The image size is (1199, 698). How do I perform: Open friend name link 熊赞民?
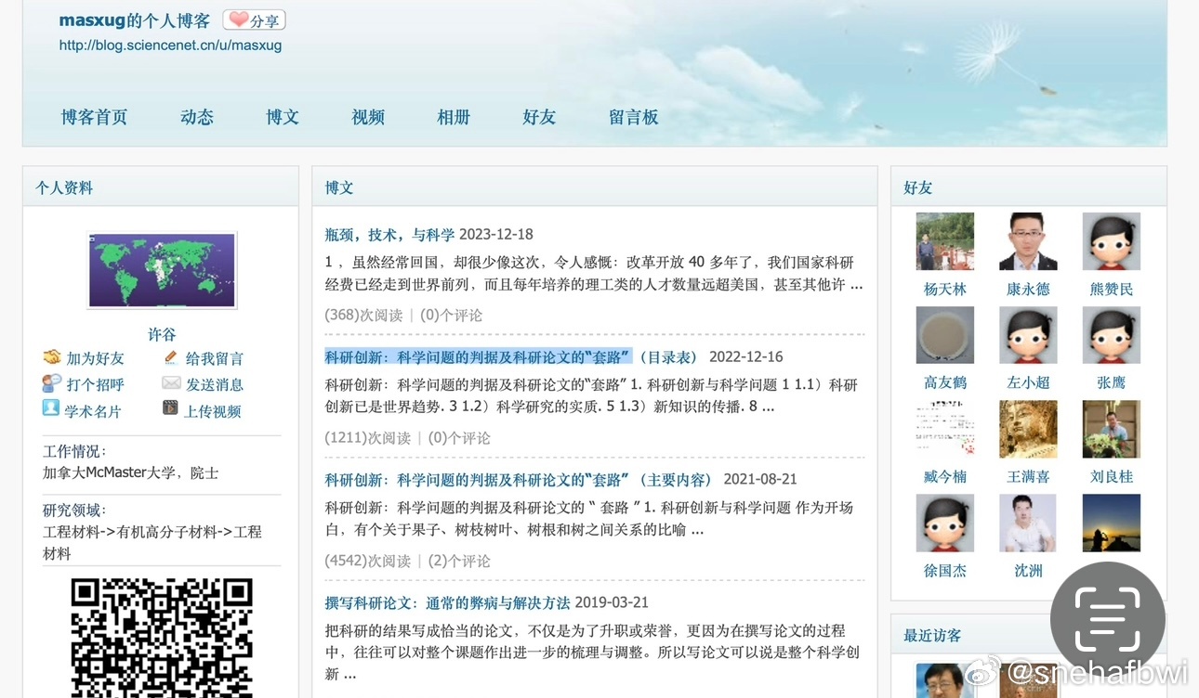1112,290
